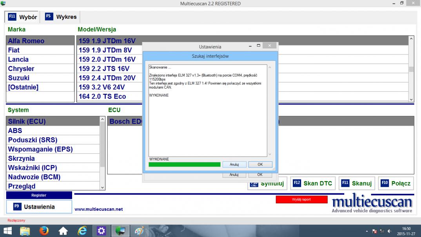Click Multiecuscan taskbar icon
The image size is (421, 237).
[120, 231]
